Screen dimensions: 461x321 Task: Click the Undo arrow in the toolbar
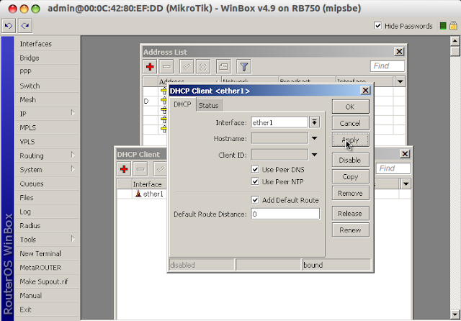click(x=9, y=26)
